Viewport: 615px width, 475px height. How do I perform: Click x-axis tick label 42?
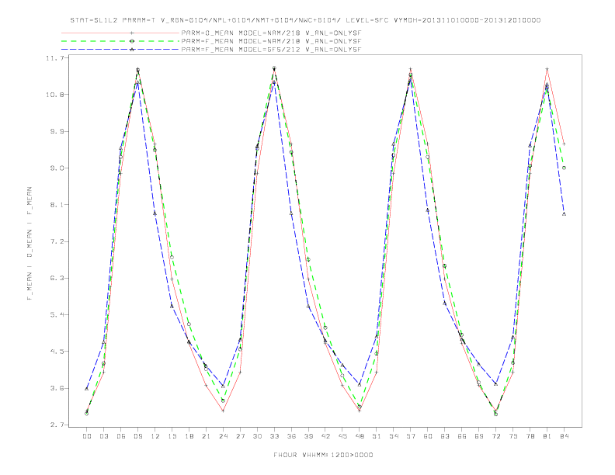pos(325,436)
